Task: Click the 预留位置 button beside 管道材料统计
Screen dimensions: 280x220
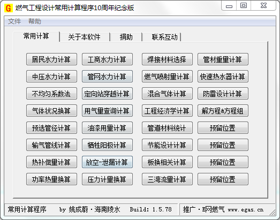Action: click(x=223, y=128)
